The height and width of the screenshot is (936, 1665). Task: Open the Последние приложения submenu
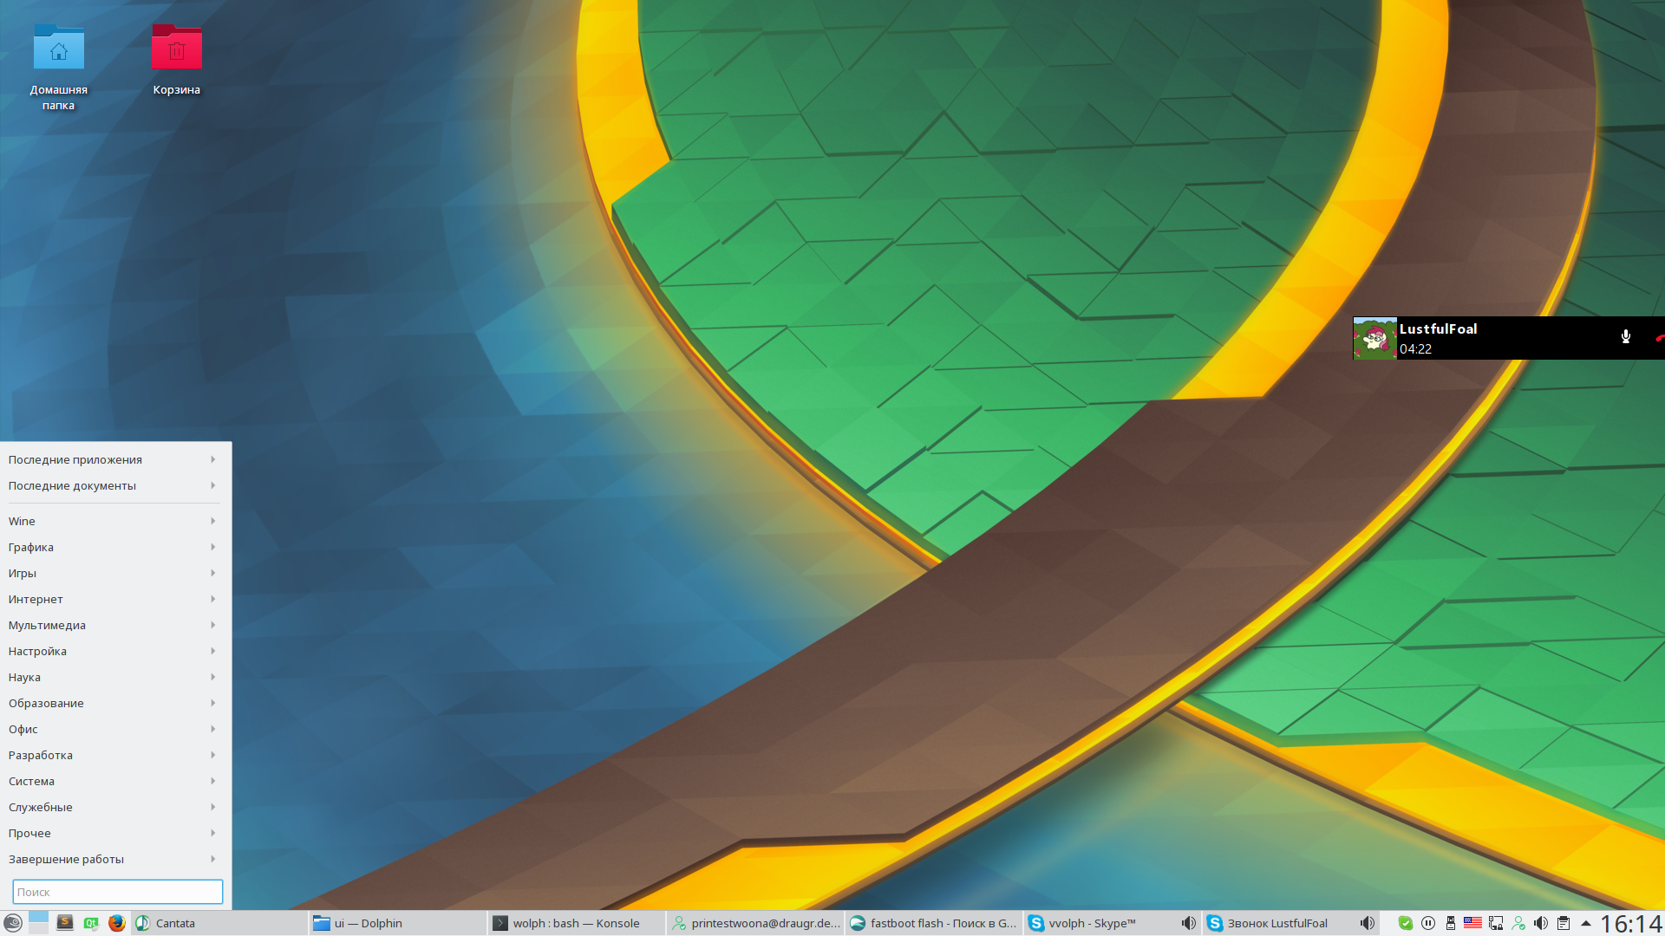pos(113,459)
